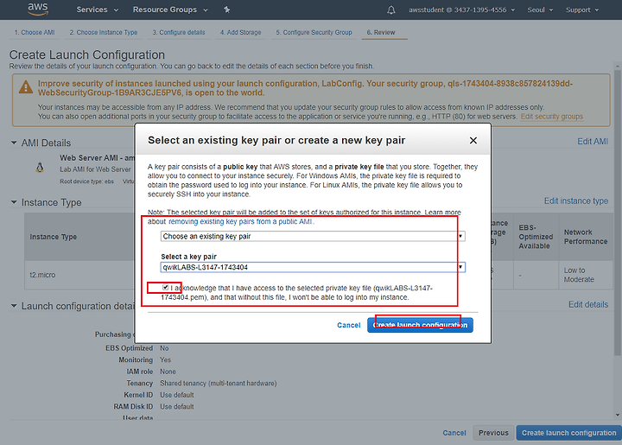Click the Edit instance type link

[x=576, y=201]
